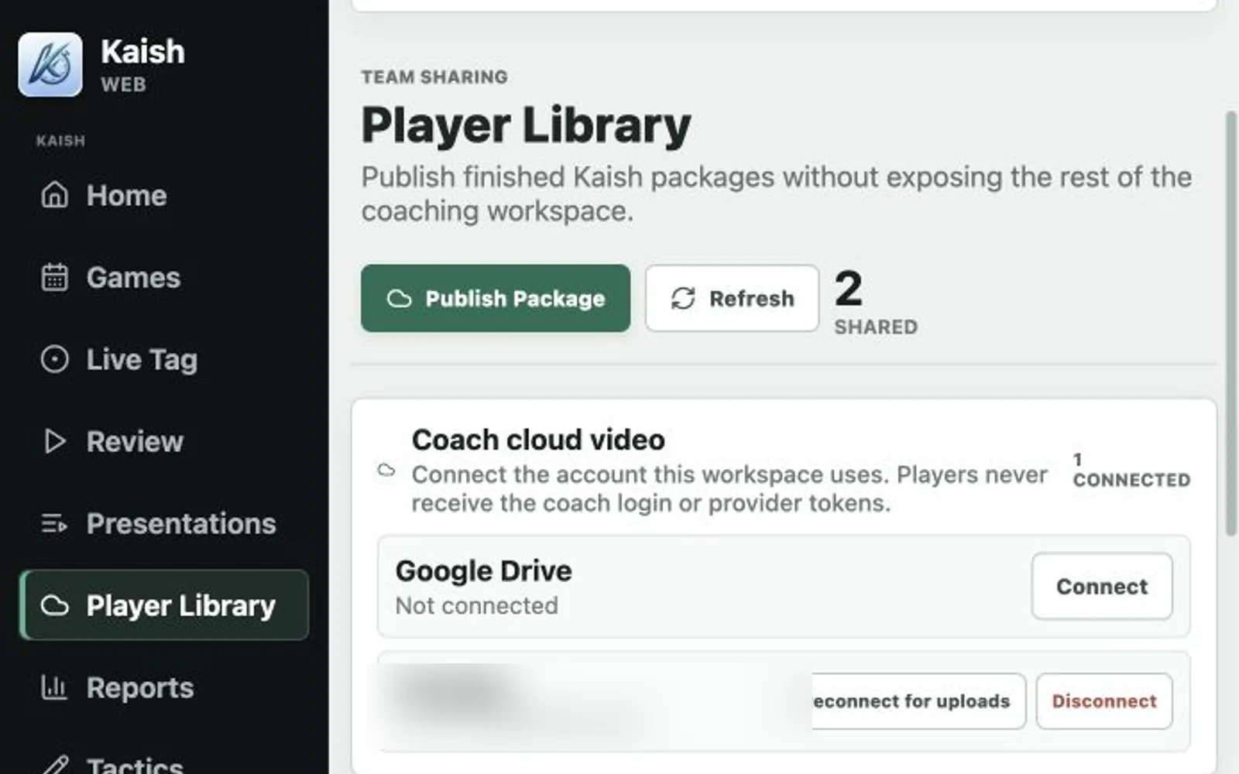Image resolution: width=1239 pixels, height=774 pixels.
Task: Click Reconnect for uploads button
Action: pyautogui.click(x=918, y=701)
